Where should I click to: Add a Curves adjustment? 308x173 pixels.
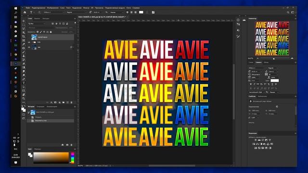tap(263, 140)
